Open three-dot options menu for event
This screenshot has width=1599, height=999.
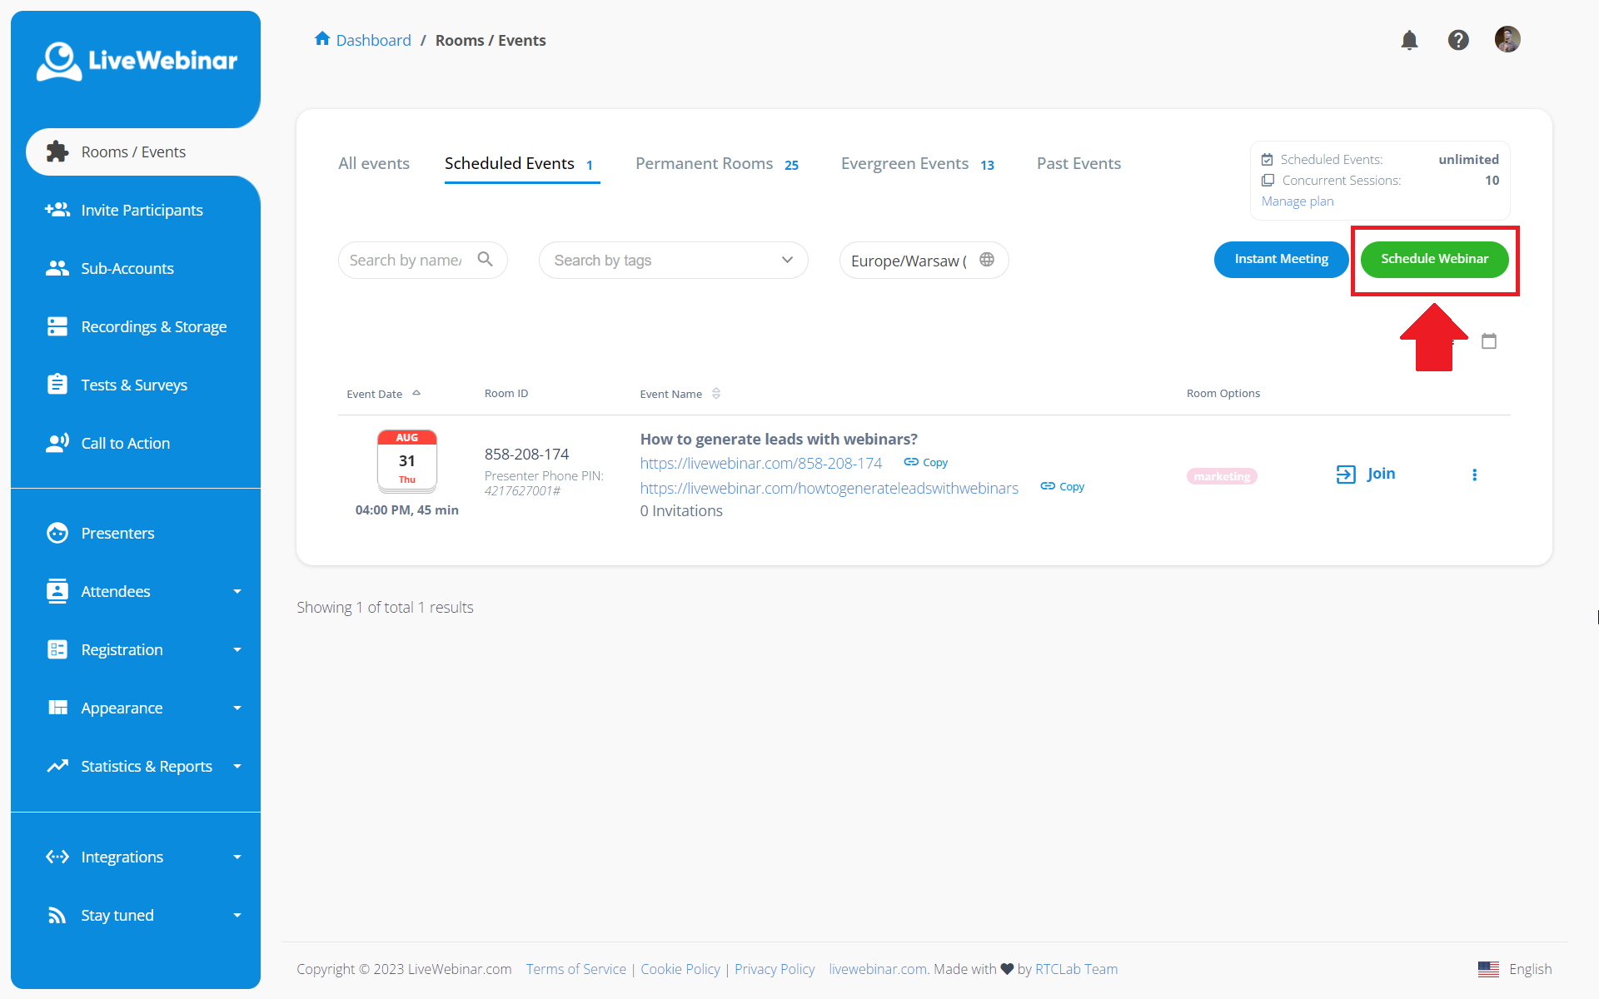tap(1474, 475)
